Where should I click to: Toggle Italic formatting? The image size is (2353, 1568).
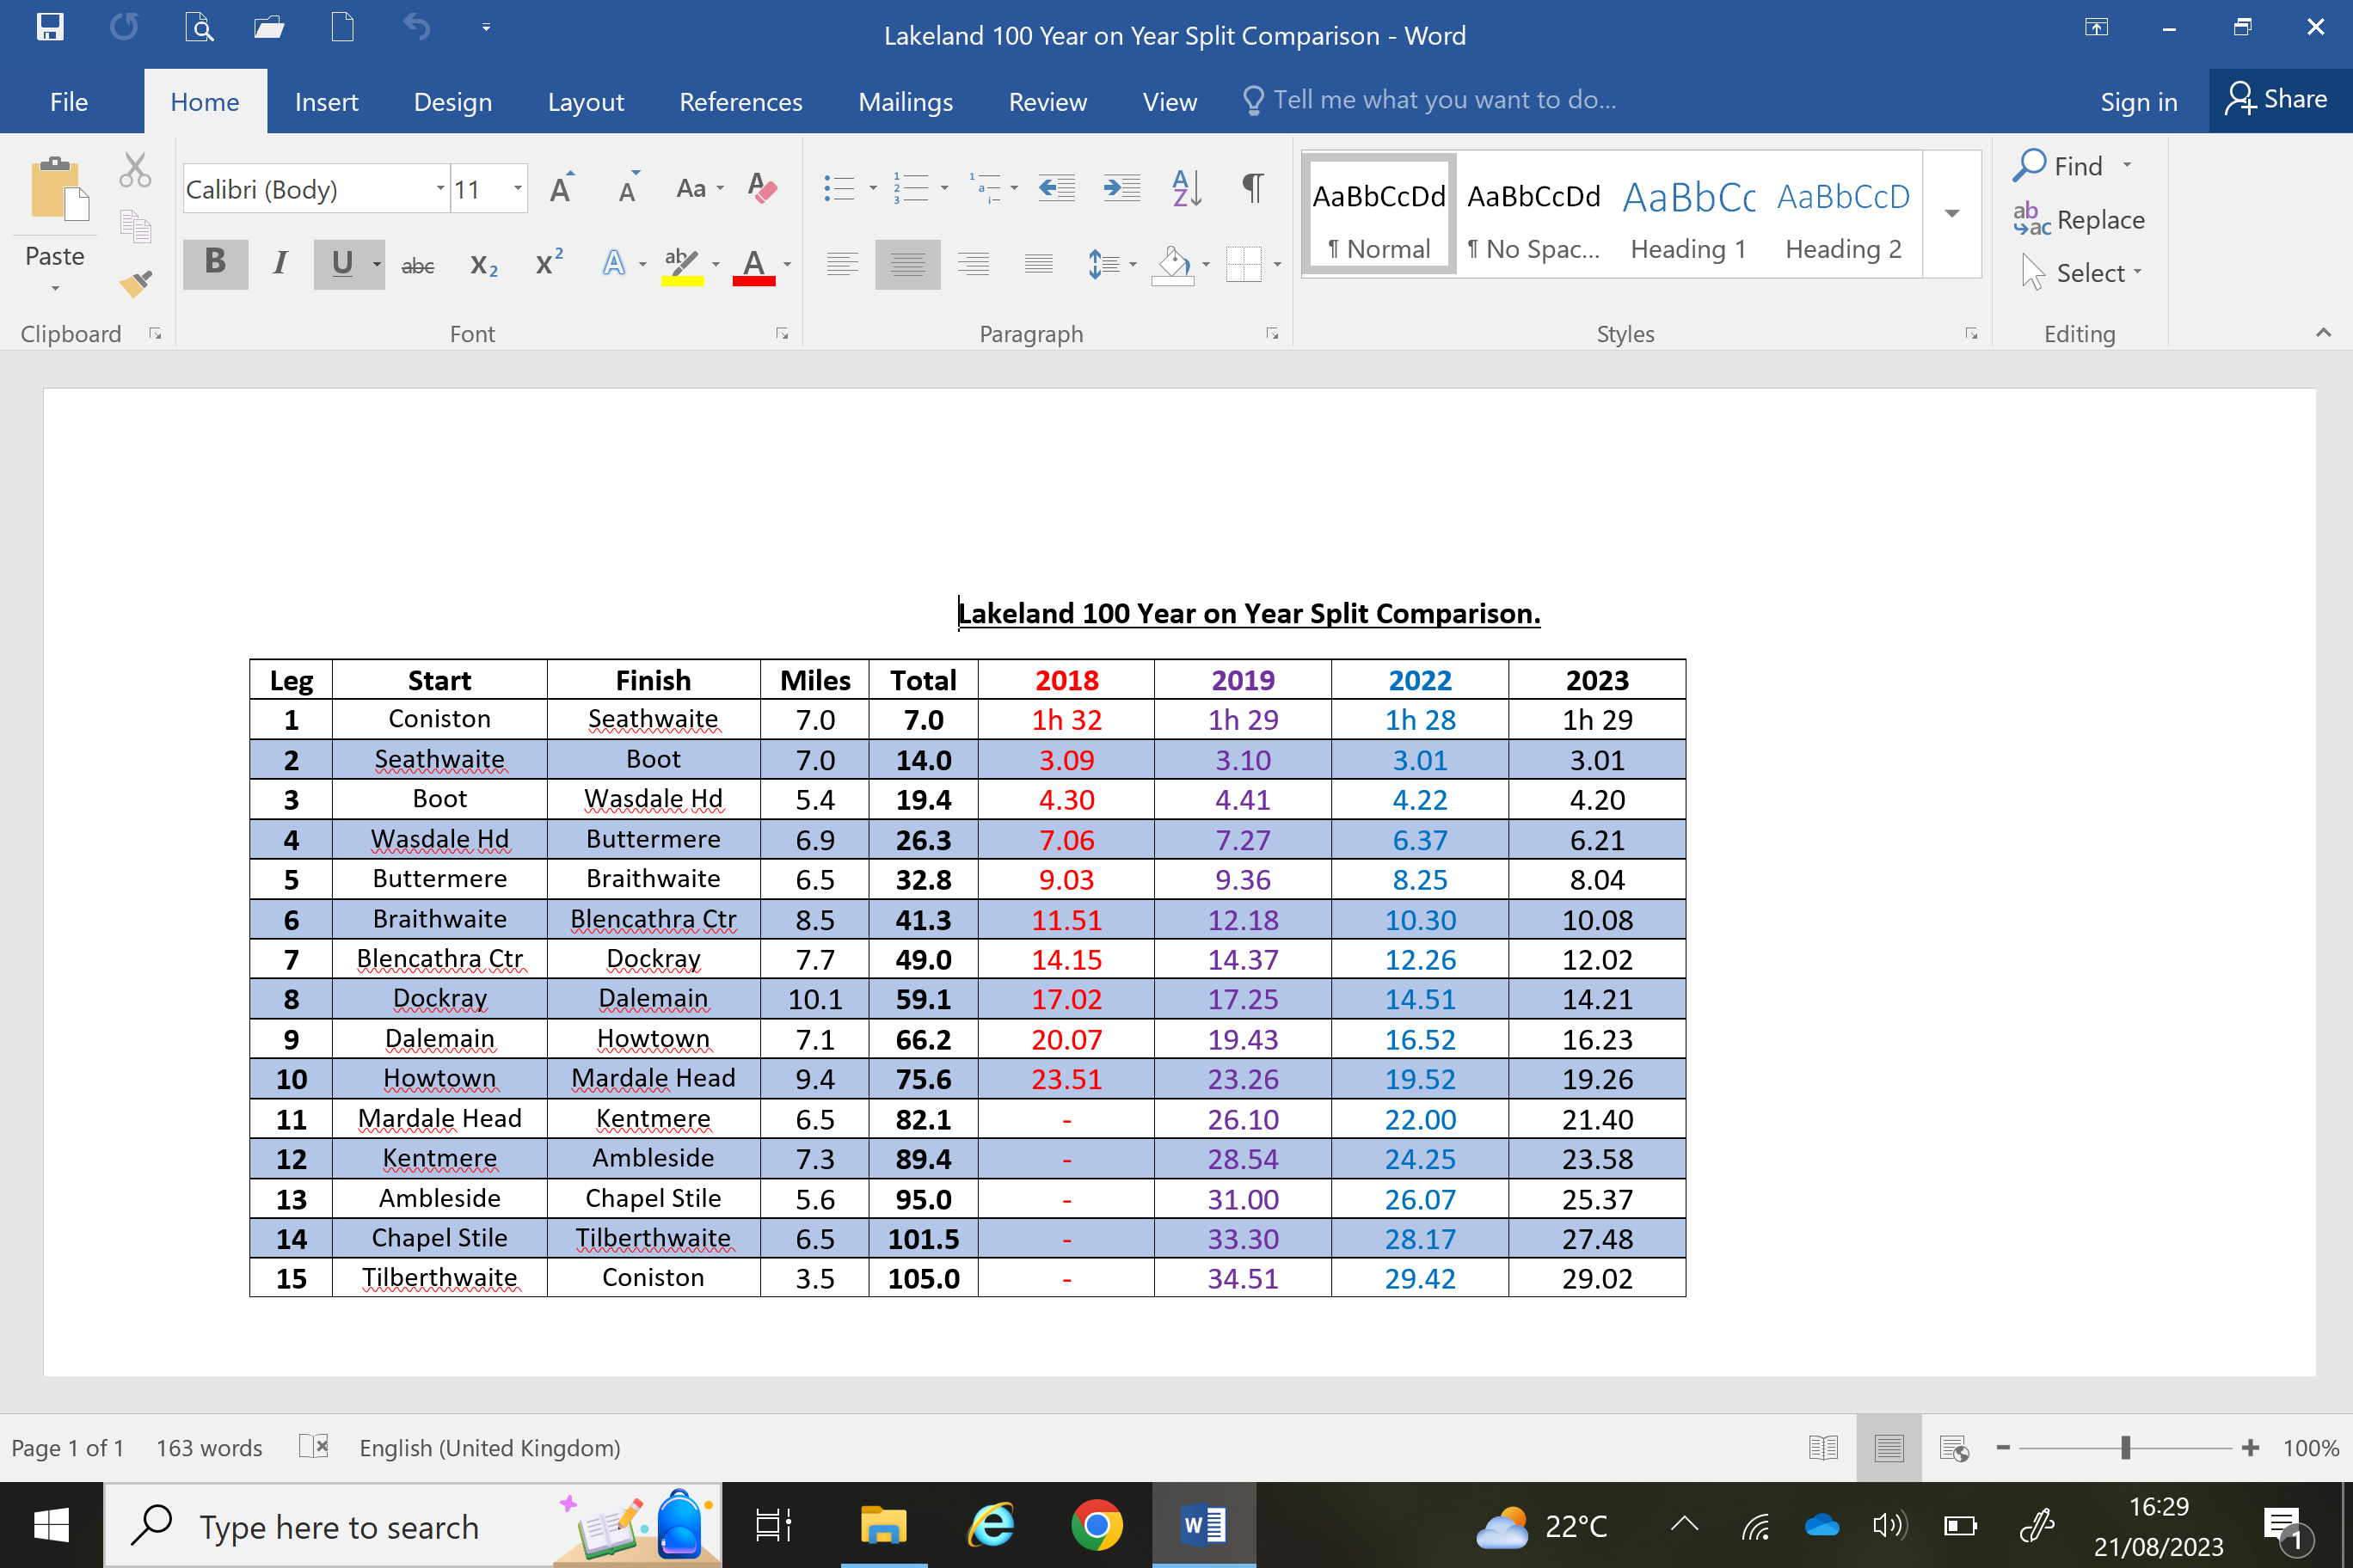tap(280, 263)
